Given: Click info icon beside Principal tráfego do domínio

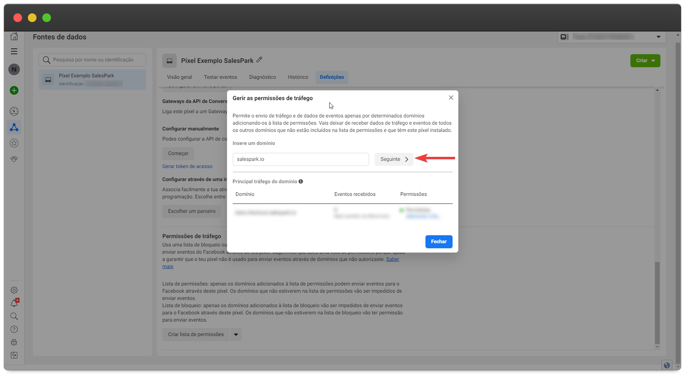Looking at the screenshot, I should [x=301, y=181].
